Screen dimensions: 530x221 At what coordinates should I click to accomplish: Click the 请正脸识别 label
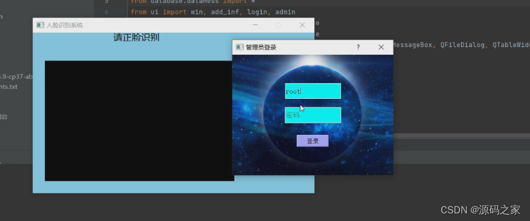[x=136, y=37]
